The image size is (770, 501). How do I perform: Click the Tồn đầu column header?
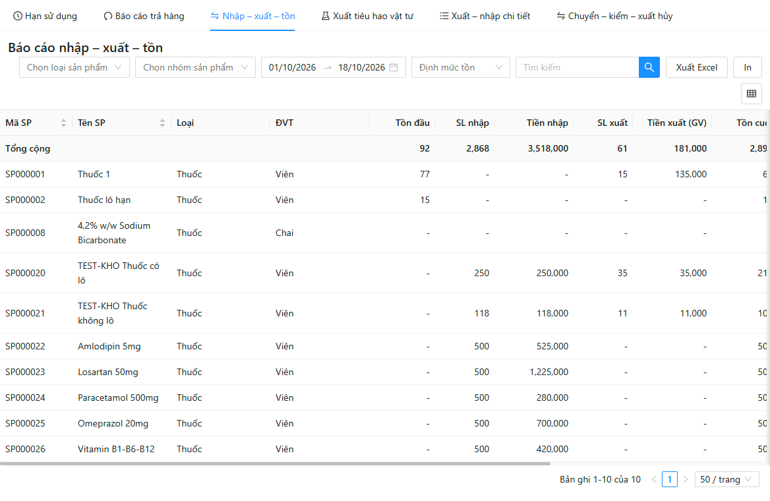coord(413,123)
